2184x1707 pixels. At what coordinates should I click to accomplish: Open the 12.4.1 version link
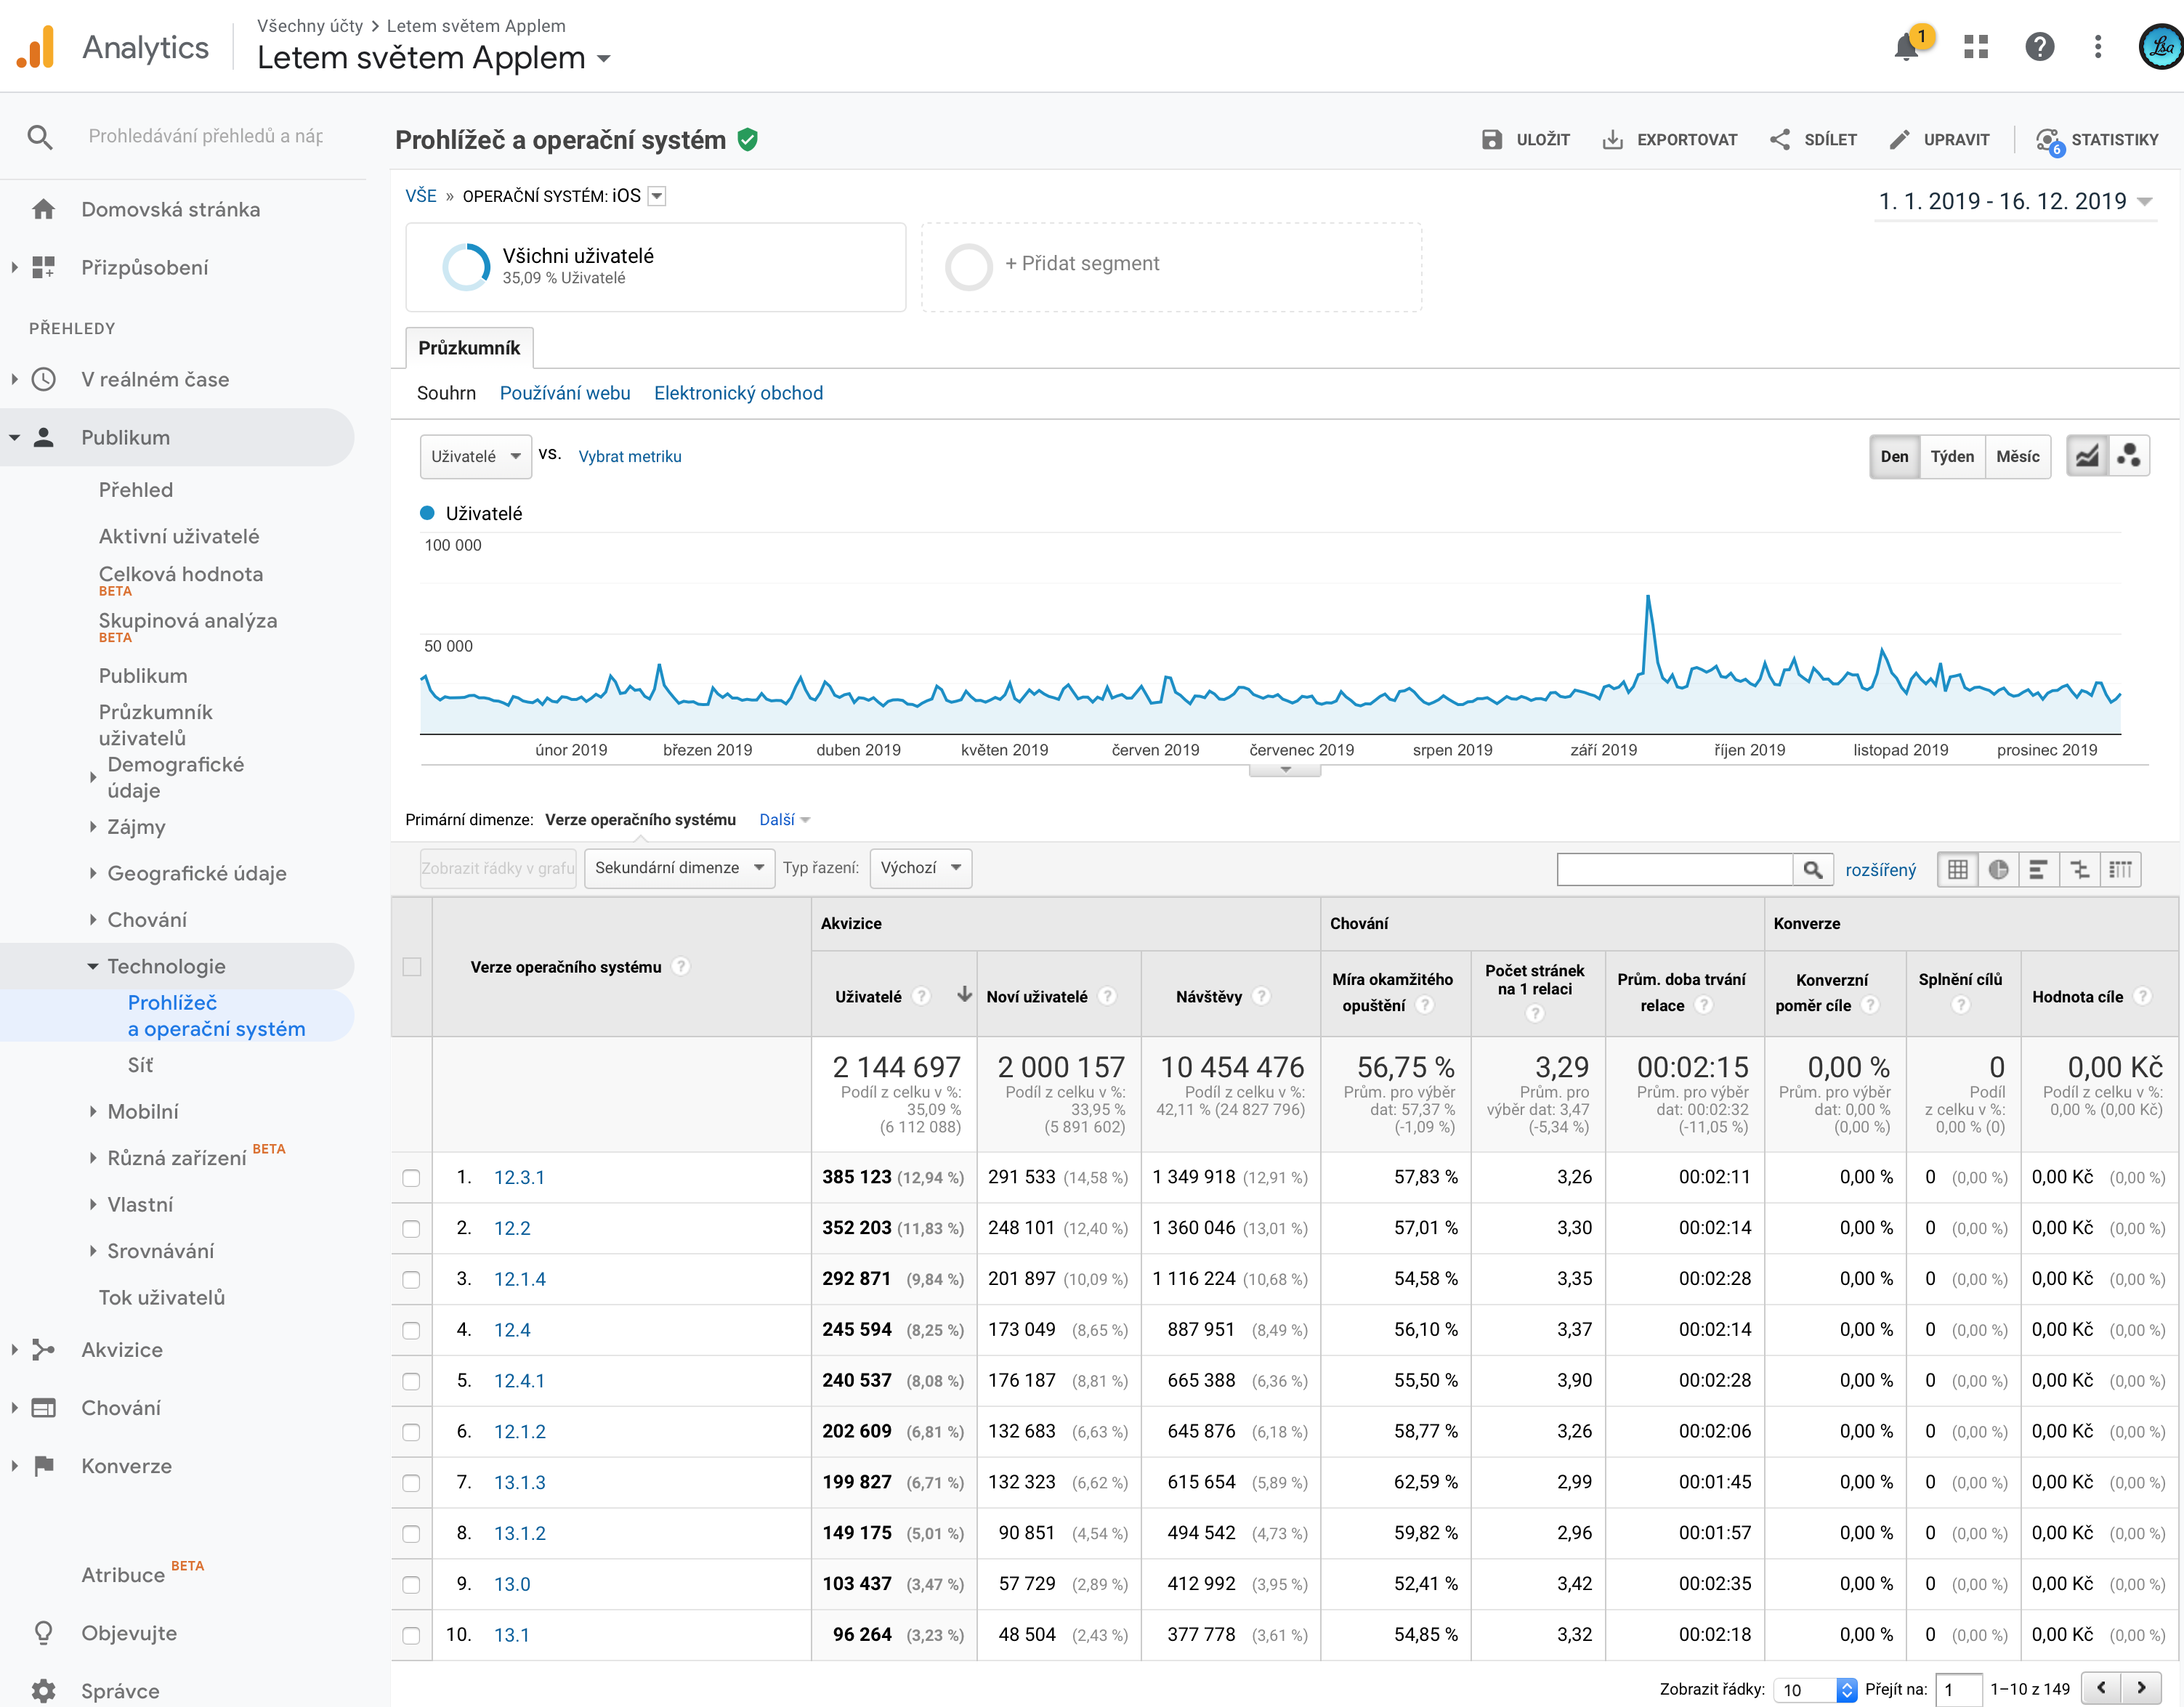(519, 1381)
